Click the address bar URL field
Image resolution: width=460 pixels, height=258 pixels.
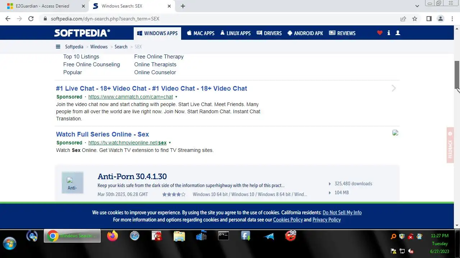click(x=219, y=19)
